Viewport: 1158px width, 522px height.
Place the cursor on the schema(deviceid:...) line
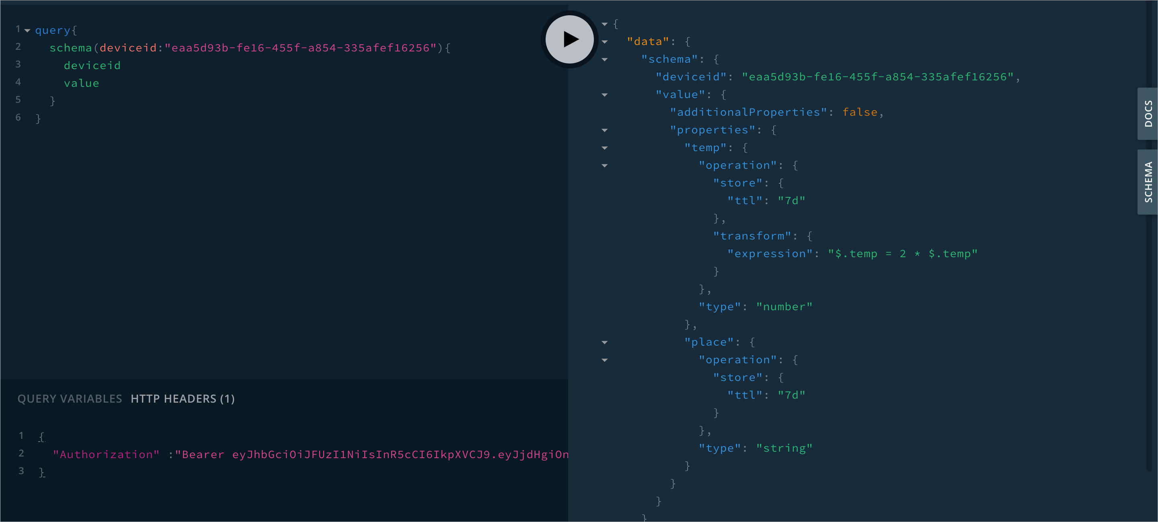[x=250, y=47]
